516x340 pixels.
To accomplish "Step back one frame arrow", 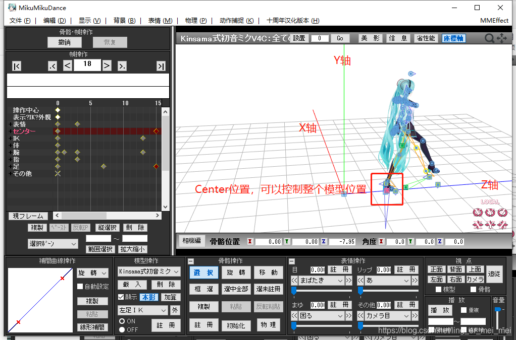I will tap(68, 65).
